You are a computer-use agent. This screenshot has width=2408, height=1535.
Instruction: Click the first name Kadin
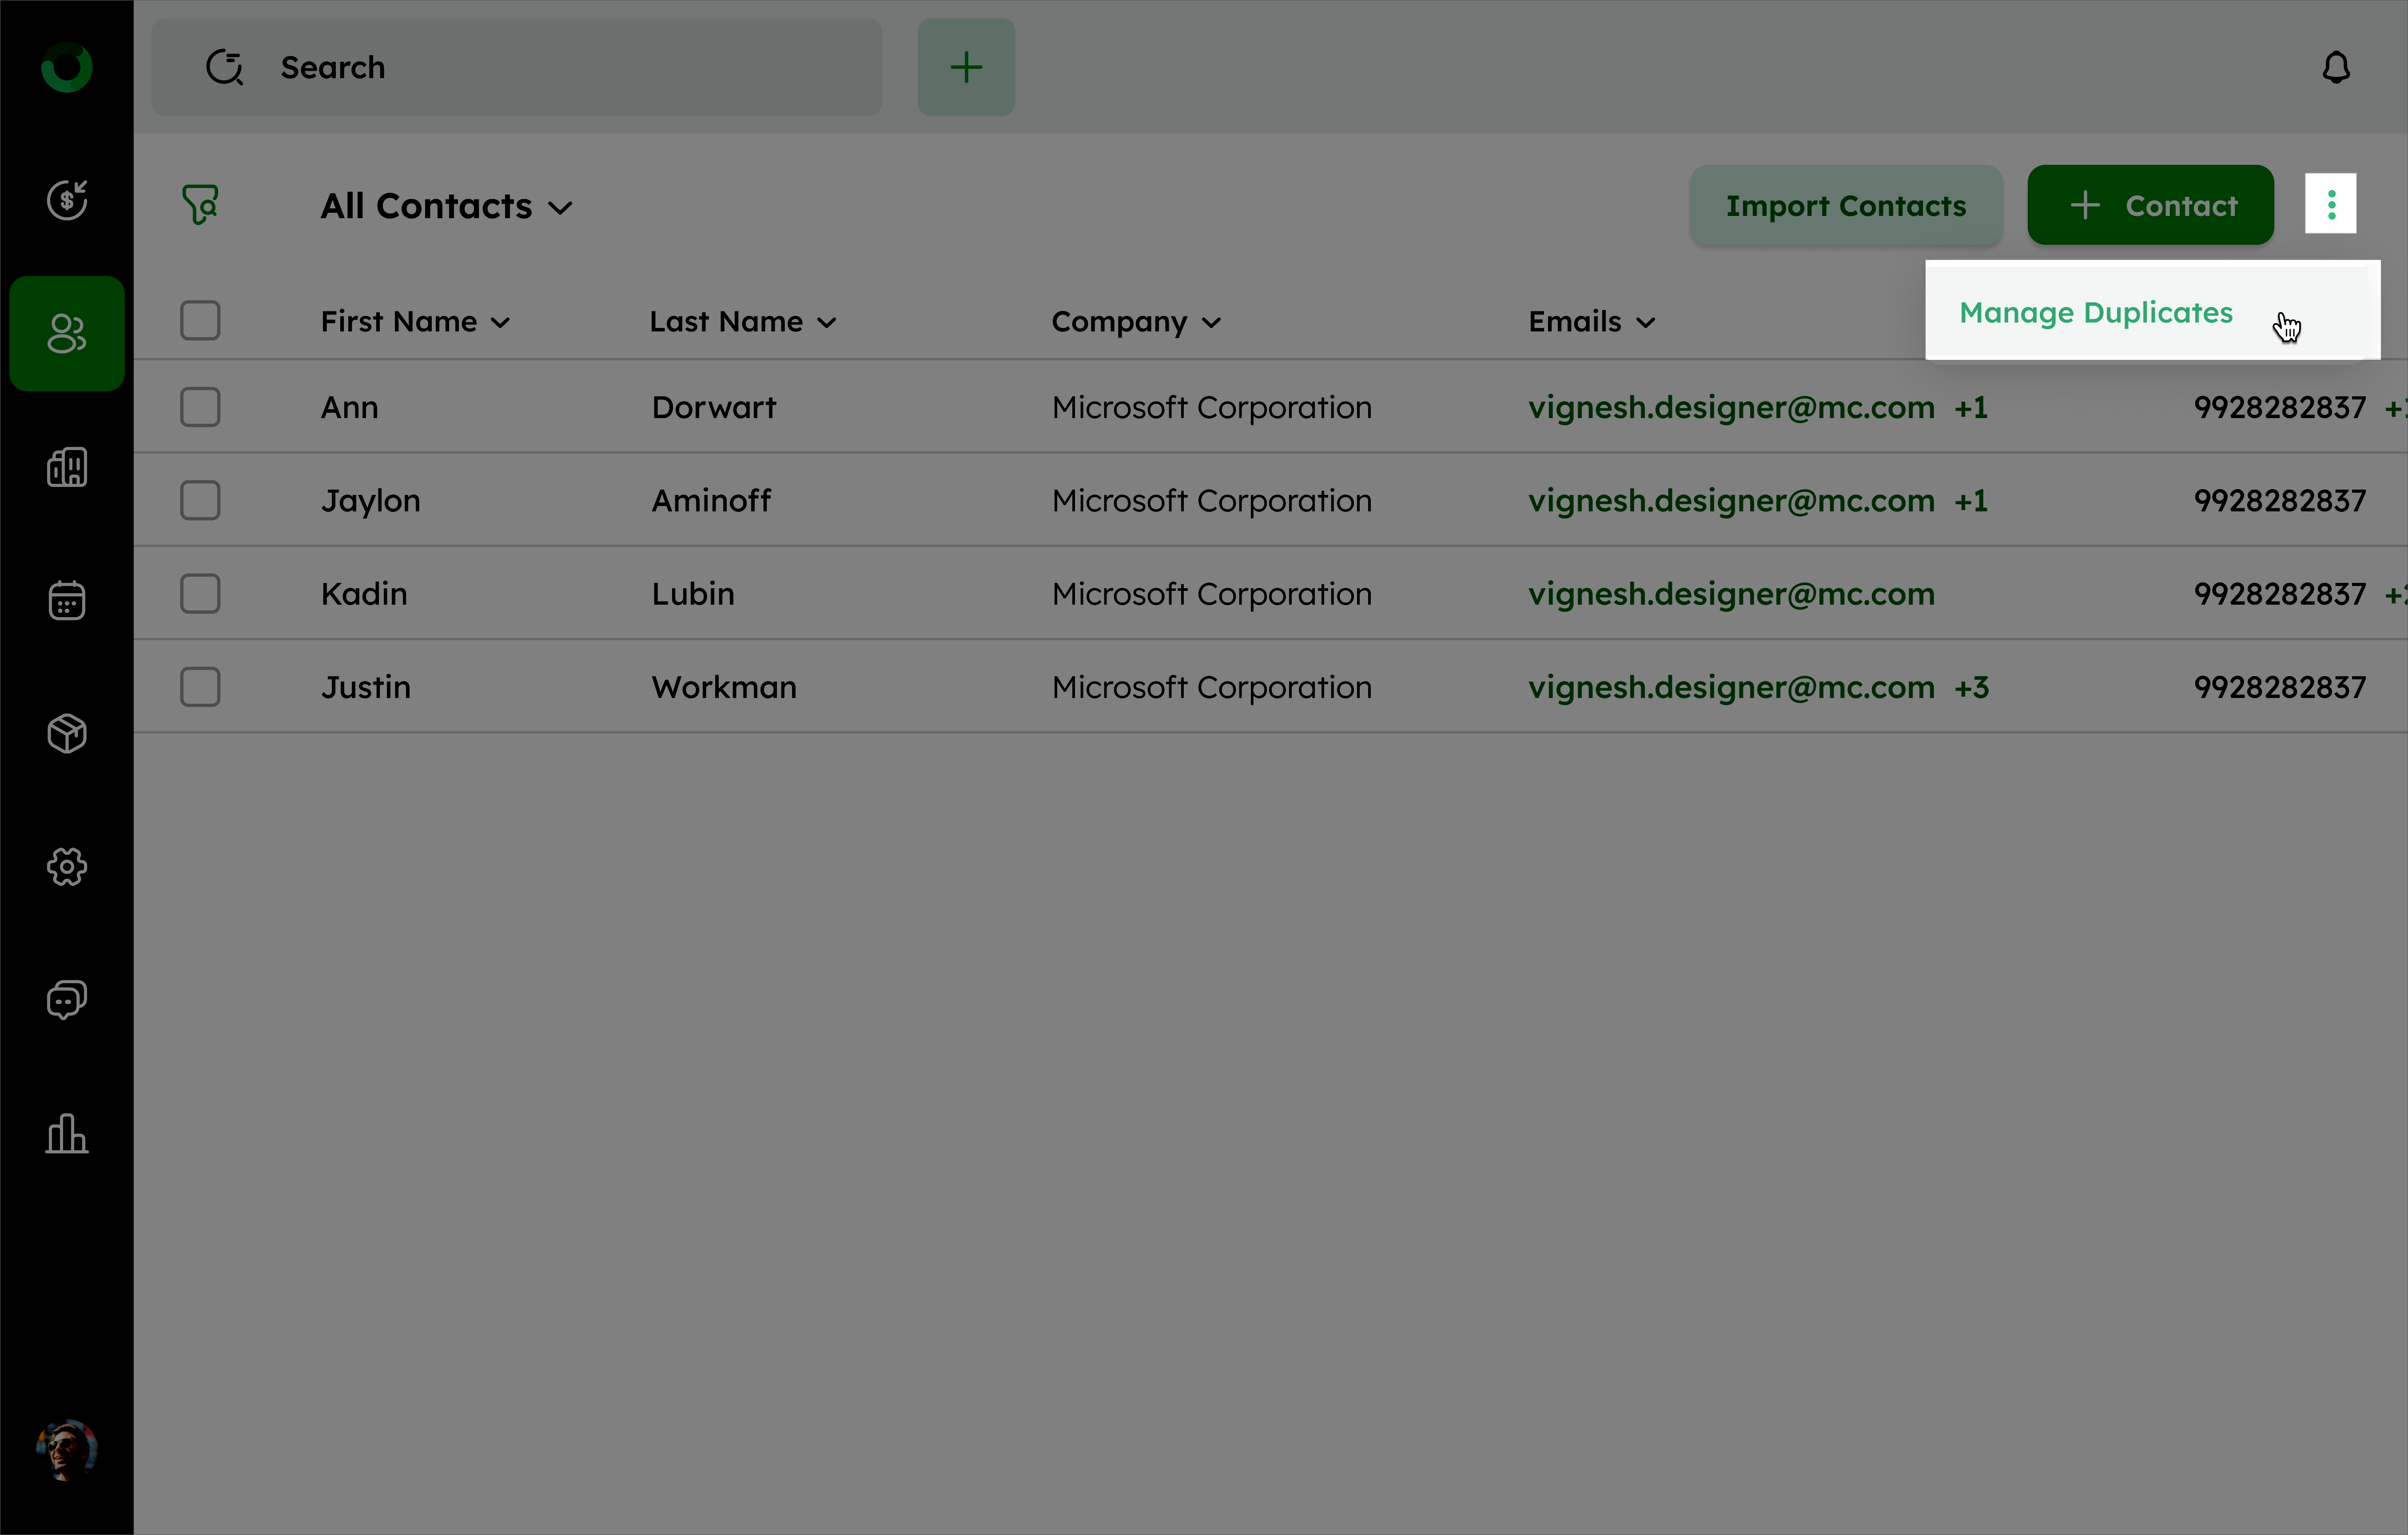364,594
